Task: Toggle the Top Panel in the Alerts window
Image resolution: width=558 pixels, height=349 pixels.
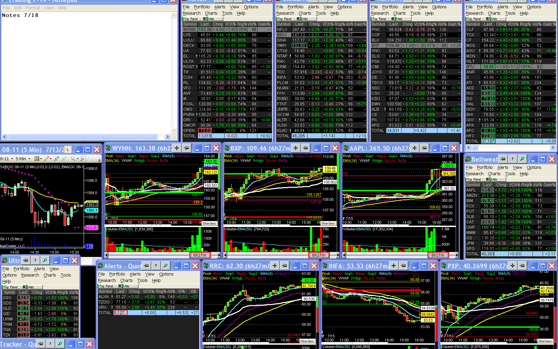Action: 110,286
